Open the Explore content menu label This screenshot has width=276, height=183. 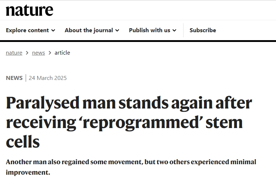27,30
